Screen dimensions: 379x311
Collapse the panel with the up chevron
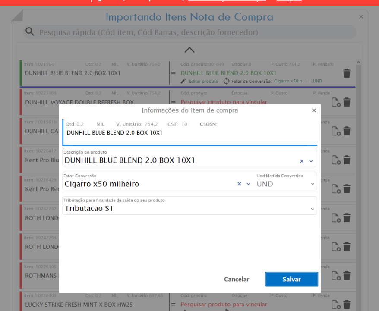point(189,50)
